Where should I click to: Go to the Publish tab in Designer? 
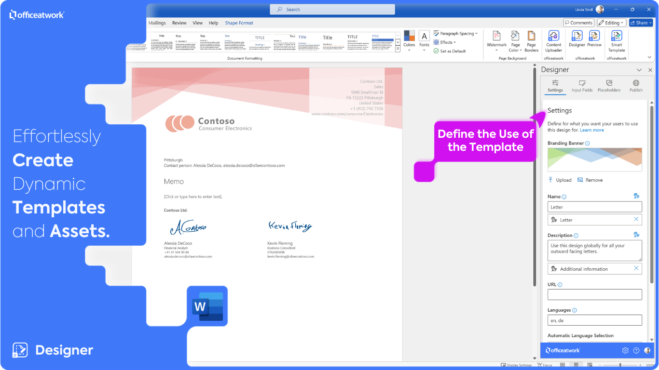pyautogui.click(x=636, y=86)
